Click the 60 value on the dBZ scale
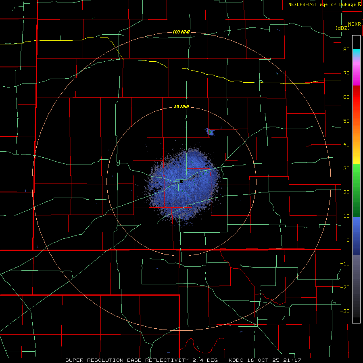The image size is (363, 363). (x=346, y=97)
